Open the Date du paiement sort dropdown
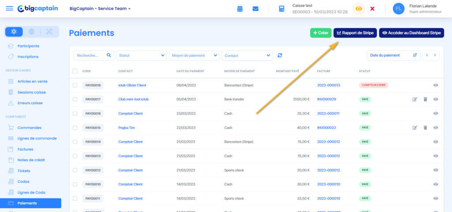This screenshot has width=452, height=212. 393,55
